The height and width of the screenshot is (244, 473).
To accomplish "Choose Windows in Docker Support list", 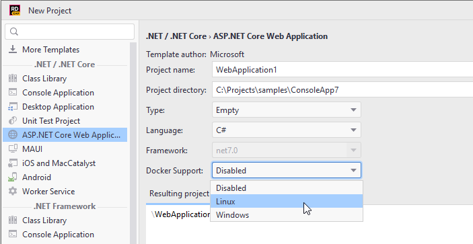I will pyautogui.click(x=286, y=215).
